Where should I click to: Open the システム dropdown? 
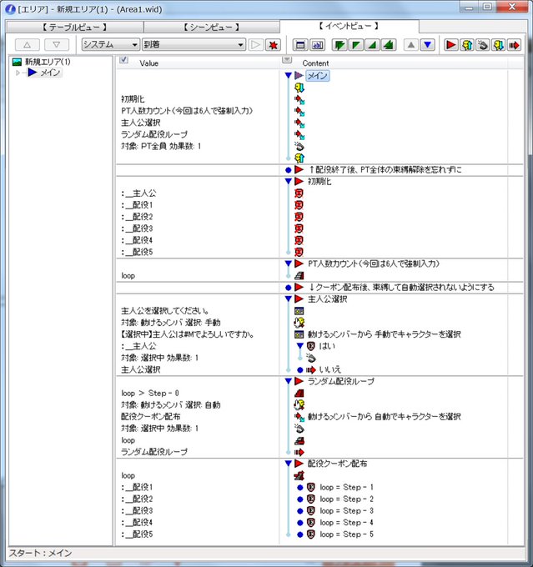pyautogui.click(x=111, y=45)
